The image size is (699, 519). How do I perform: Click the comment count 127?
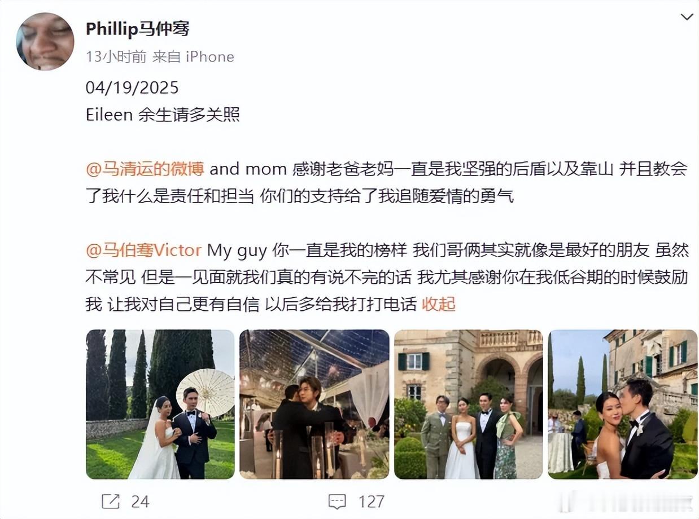pyautogui.click(x=372, y=501)
